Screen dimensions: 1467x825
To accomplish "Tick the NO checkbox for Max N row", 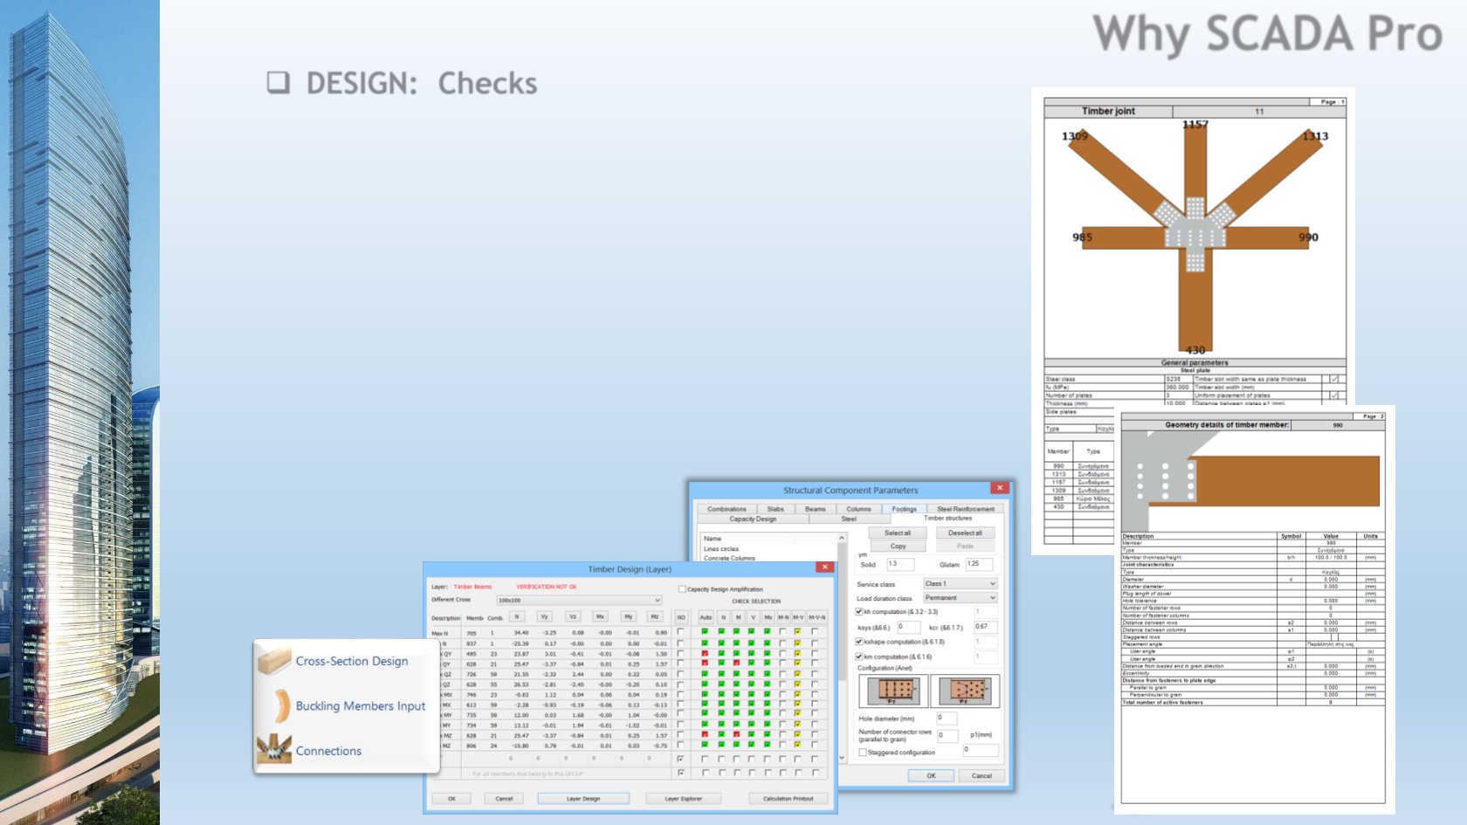I will [x=680, y=632].
